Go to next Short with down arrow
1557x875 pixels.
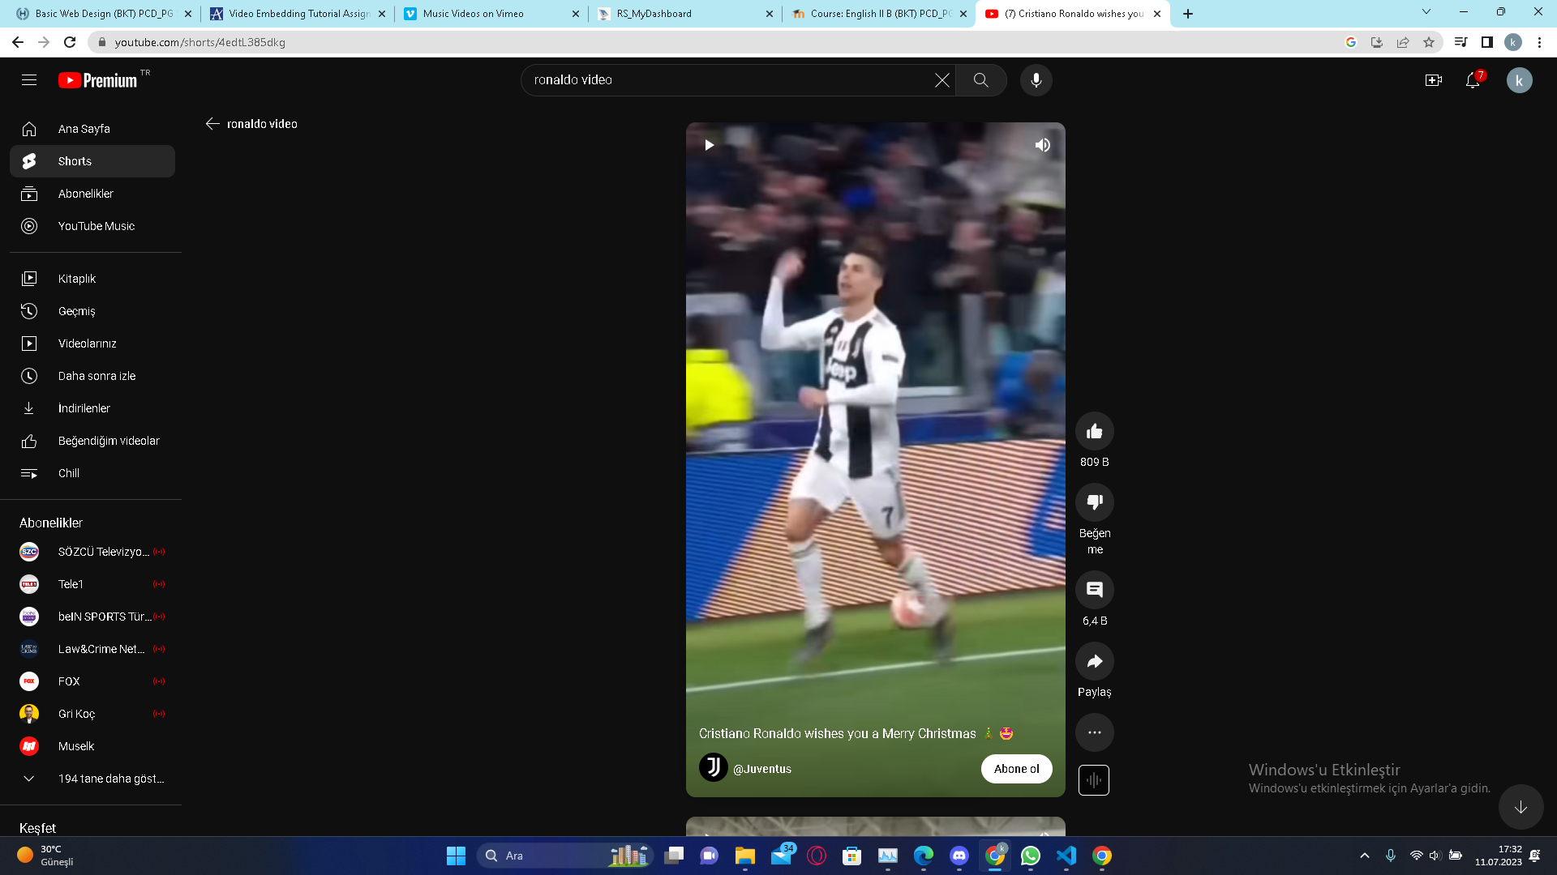tap(1521, 807)
